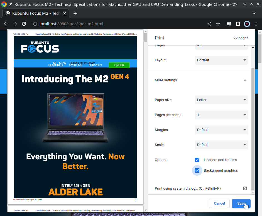
Task: Open the Scale dropdown set to Default
Action: pos(222,145)
